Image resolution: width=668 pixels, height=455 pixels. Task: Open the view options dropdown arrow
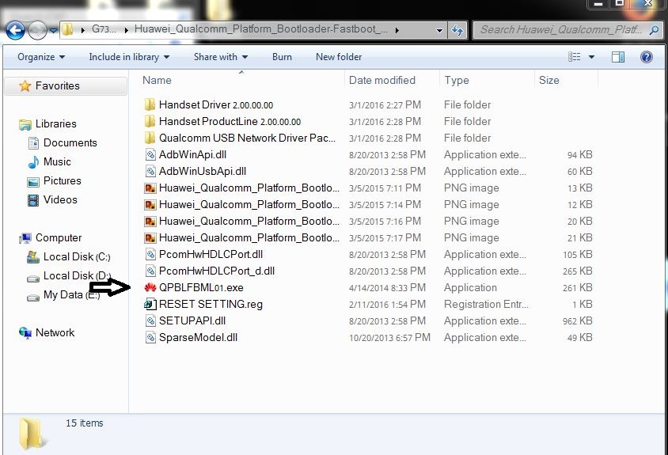point(591,57)
